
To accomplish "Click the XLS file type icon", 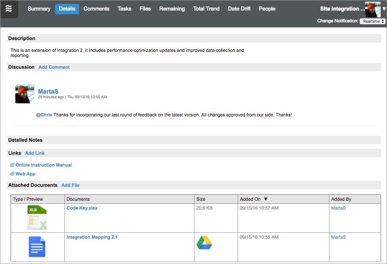I will 37,217.
